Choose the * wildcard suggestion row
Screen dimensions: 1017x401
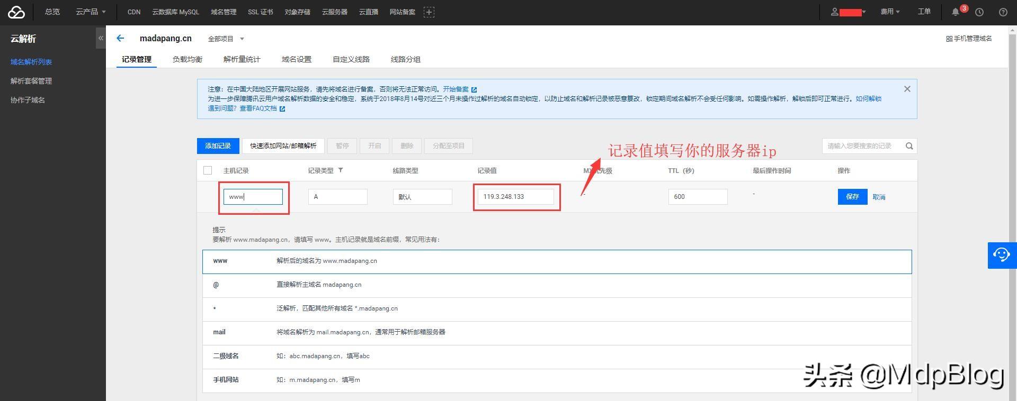(x=557, y=309)
